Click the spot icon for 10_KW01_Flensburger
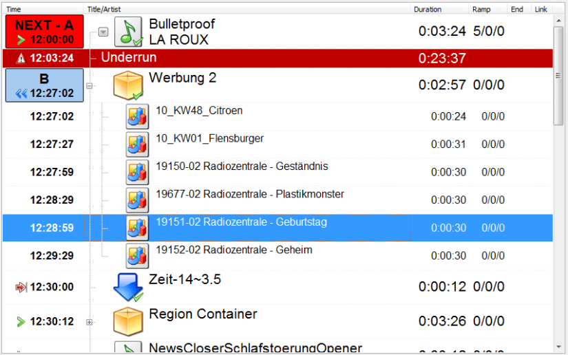Screen dimensions: 568x355 click(x=137, y=144)
